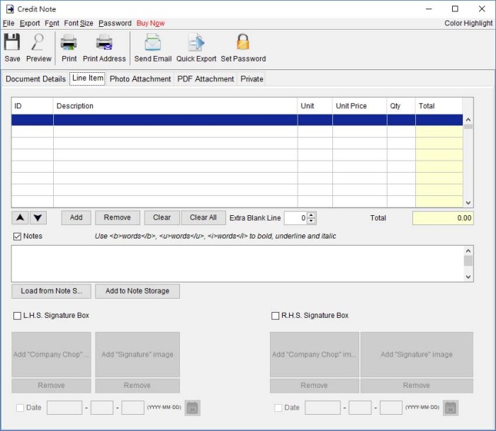Click L.H.S. Add Signature image button
Screen dimensions: 496x431
tap(137, 355)
